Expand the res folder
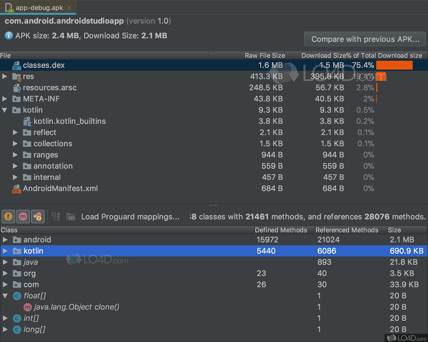Screen dimensions: 428x342 coord(5,77)
